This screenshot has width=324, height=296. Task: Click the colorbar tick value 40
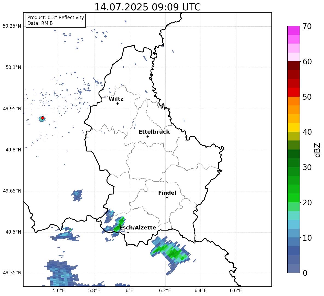click(x=307, y=132)
